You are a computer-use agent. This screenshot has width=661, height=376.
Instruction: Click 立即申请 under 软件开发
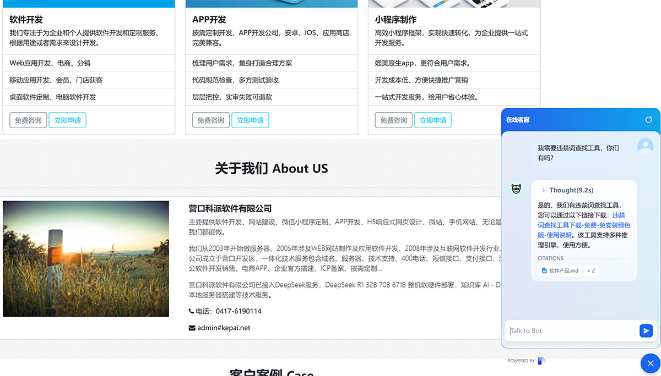[x=67, y=120]
